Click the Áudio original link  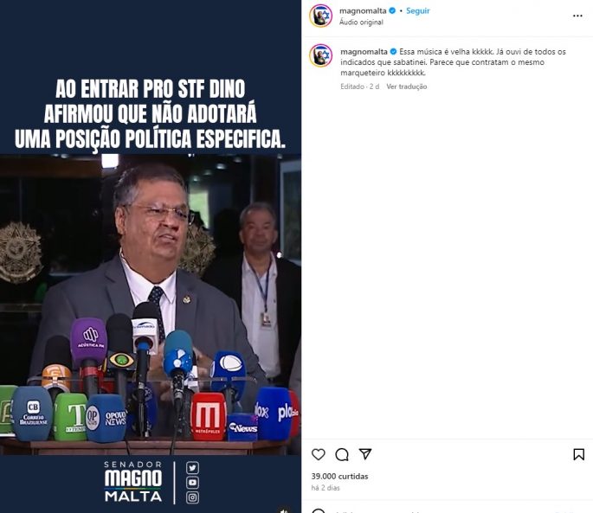[361, 22]
